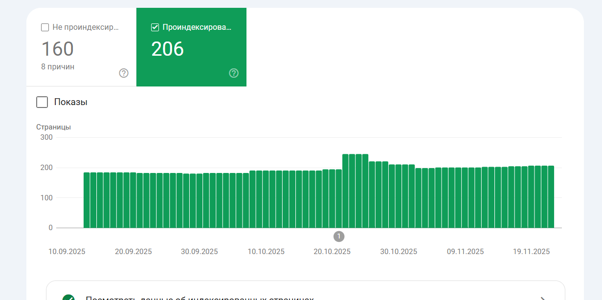Image resolution: width=602 pixels, height=300 pixels.
Task: Select the not-indexed count 160
Action: [x=58, y=49]
